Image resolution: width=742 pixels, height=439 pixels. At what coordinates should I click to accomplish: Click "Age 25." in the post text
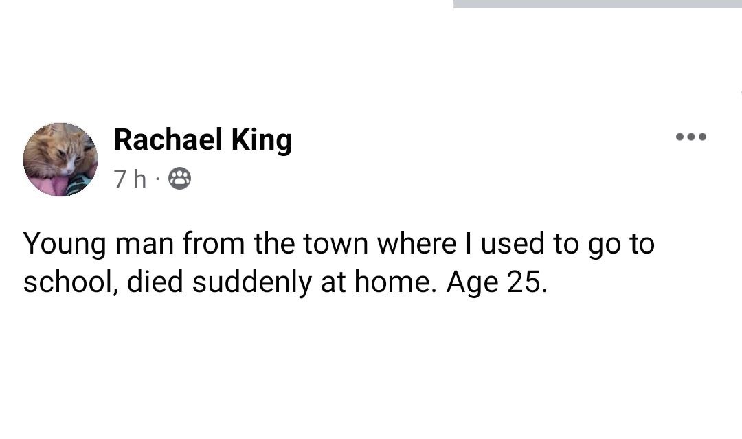497,283
